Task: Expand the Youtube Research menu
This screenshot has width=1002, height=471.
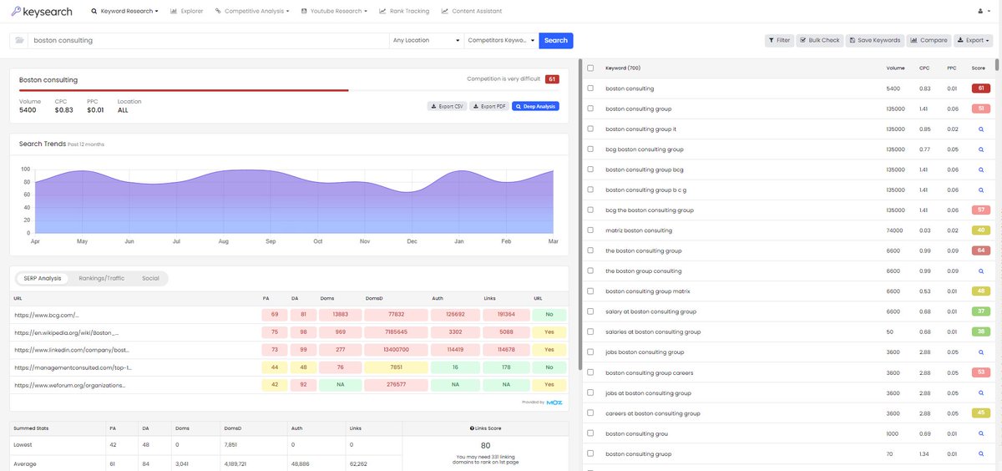Action: 335,12
